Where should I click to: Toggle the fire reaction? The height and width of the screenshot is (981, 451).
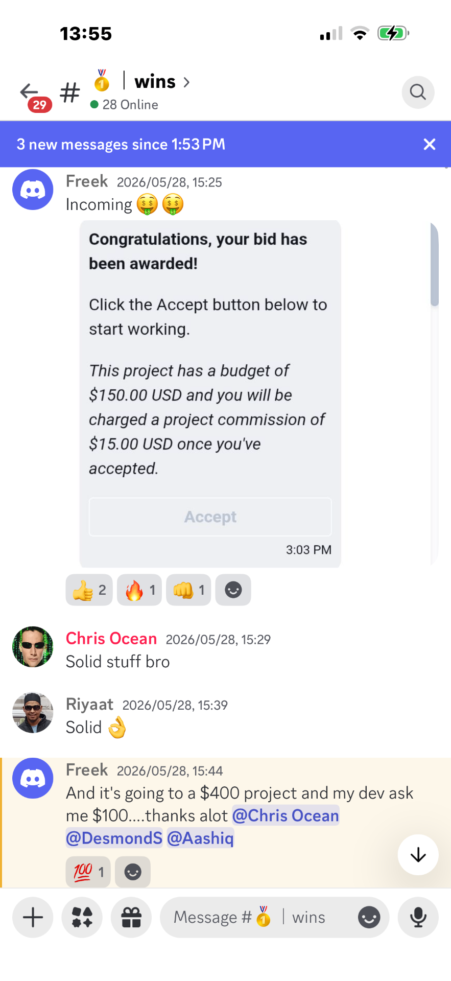click(x=139, y=590)
